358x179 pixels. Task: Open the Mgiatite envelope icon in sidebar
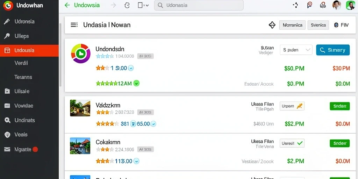7,149
